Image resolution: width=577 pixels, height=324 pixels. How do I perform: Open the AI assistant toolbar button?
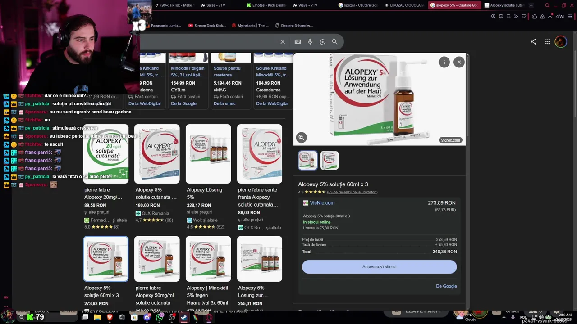click(x=560, y=16)
